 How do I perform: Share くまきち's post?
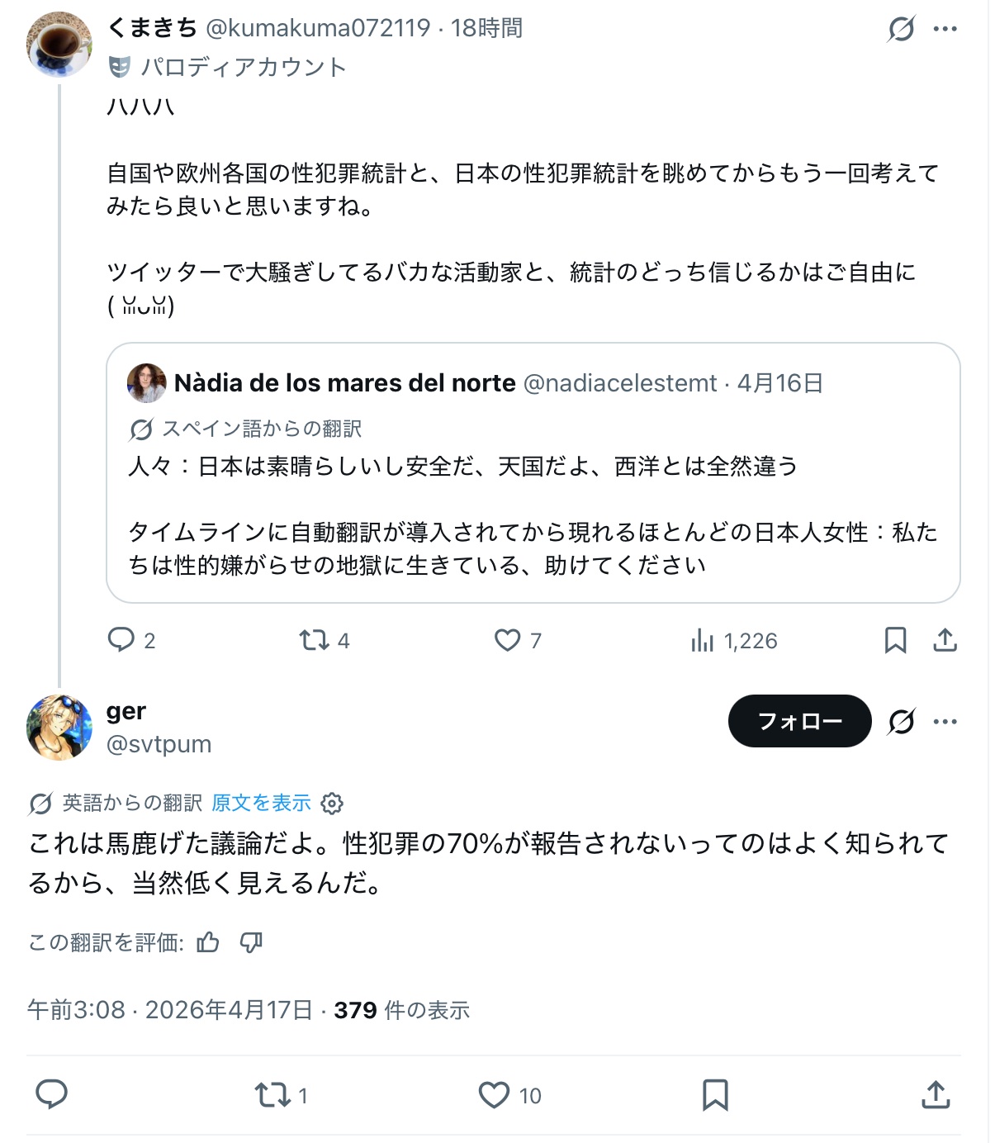point(945,640)
